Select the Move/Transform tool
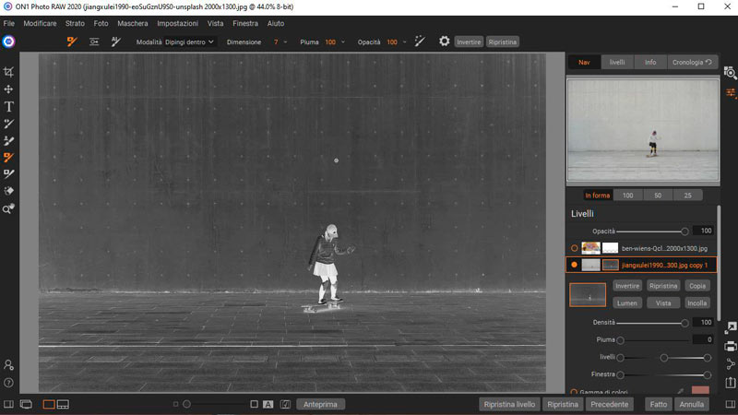Screen dimensions: 738x415 9,89
